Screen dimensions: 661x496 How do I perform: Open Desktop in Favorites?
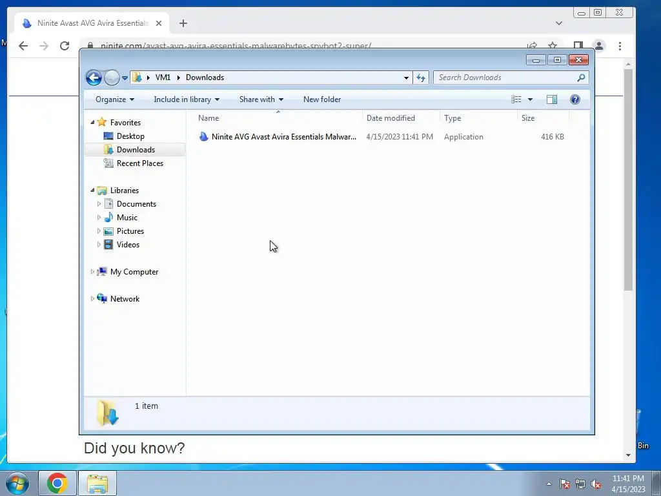130,136
